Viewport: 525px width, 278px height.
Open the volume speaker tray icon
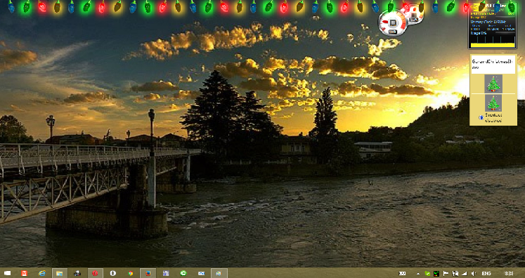(x=474, y=273)
